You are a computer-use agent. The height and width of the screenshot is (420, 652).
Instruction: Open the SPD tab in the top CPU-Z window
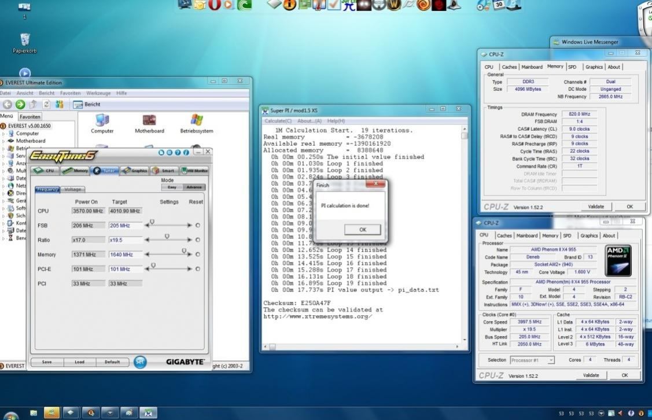(x=572, y=67)
